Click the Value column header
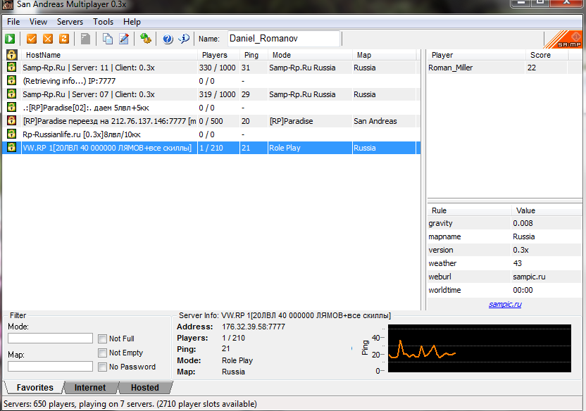This screenshot has height=411, width=586. click(x=547, y=210)
